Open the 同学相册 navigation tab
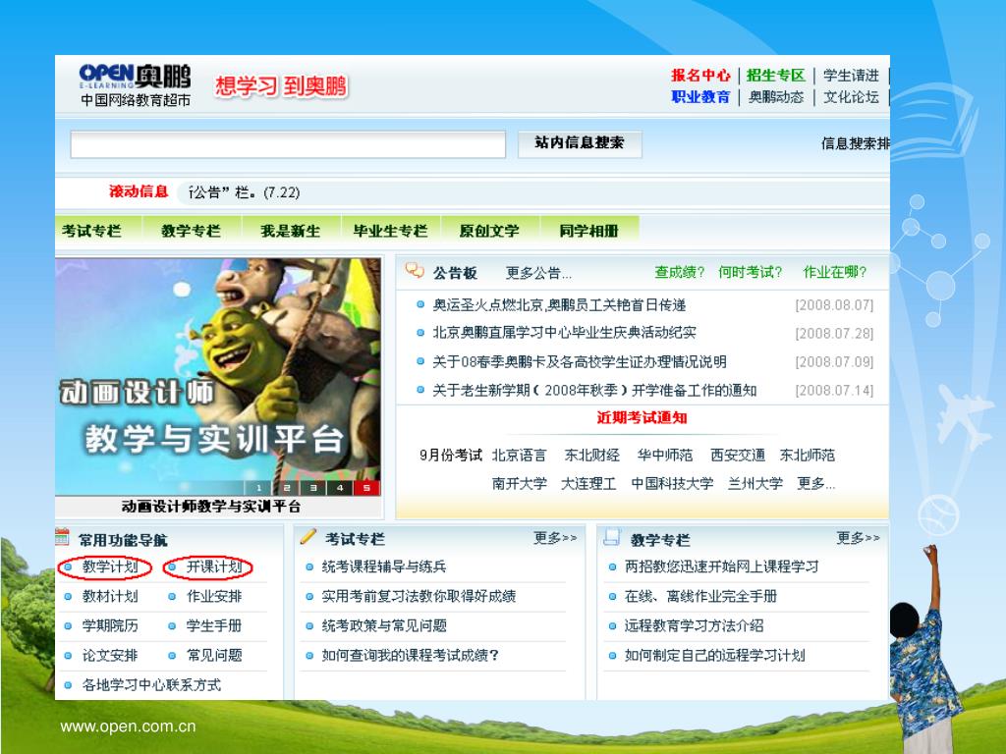 [x=588, y=230]
